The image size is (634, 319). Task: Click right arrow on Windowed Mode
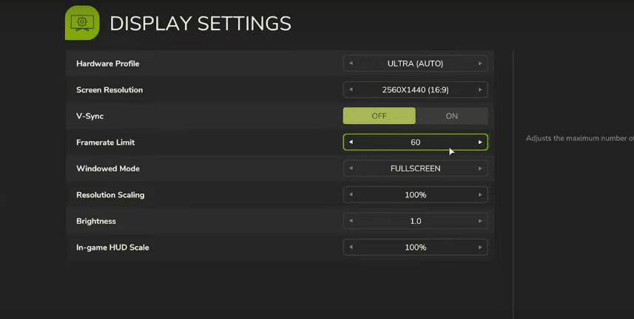[480, 168]
